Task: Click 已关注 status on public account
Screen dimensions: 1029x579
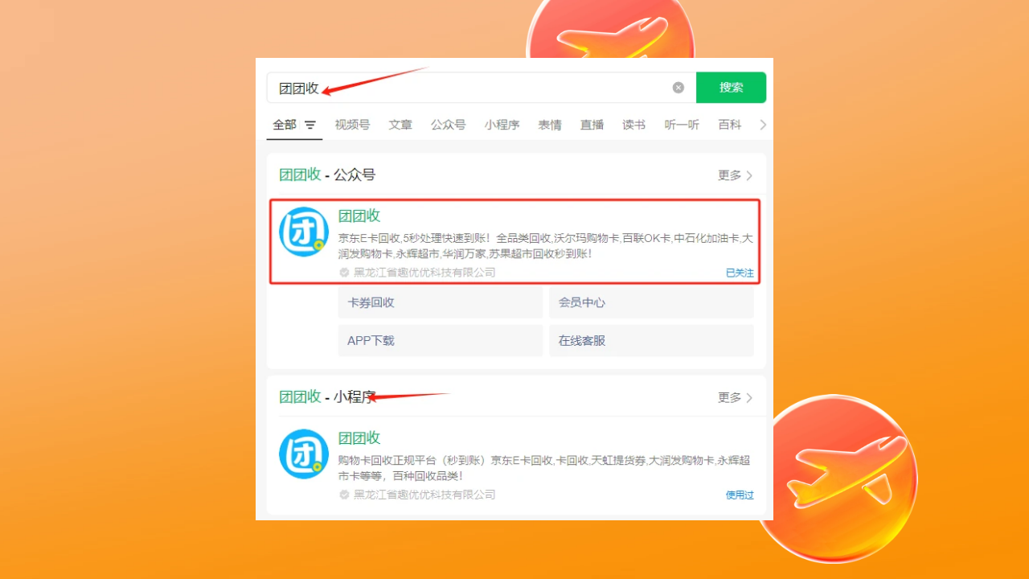Action: [x=740, y=273]
